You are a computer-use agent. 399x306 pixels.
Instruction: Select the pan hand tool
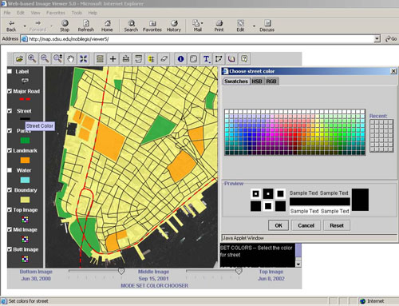[70, 59]
